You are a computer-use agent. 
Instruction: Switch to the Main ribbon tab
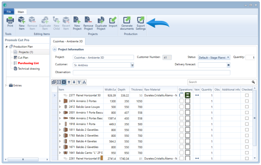click(x=21, y=12)
